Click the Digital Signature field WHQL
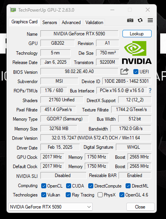The image size is (166, 219). point(134,147)
